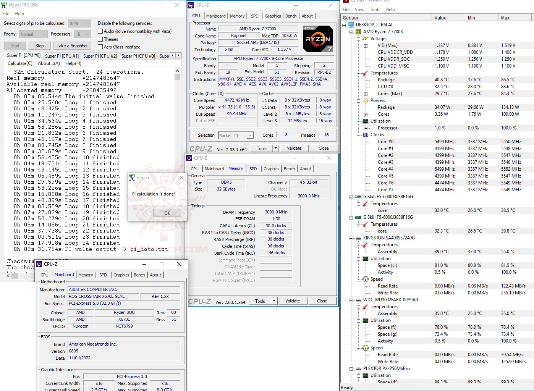Viewport: 534px width, 391px height.
Task: Select the CPU VDDCR_VDD voltage row
Action: [x=395, y=52]
